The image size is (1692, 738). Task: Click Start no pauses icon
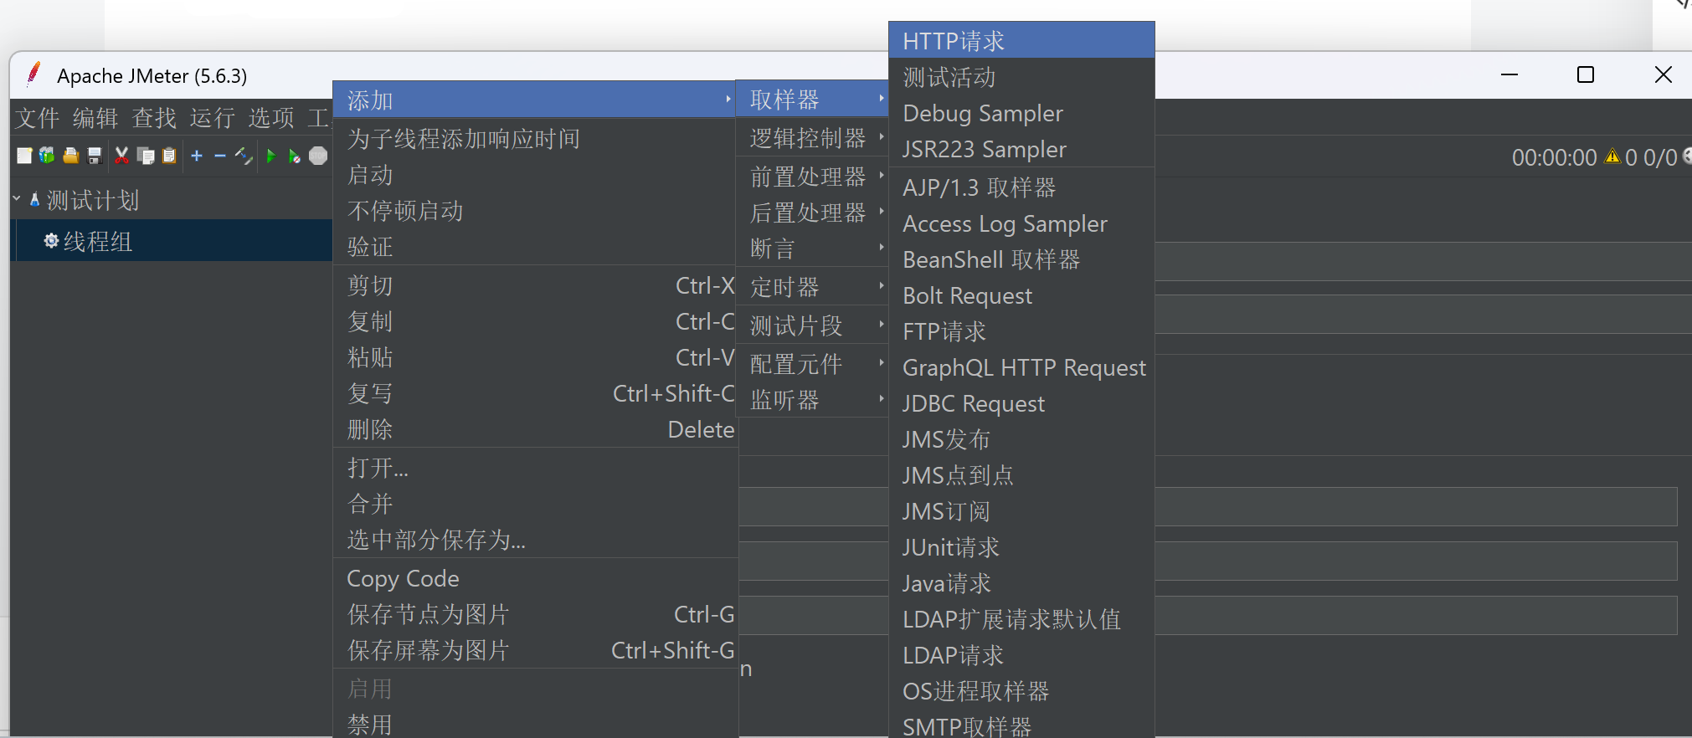click(294, 156)
